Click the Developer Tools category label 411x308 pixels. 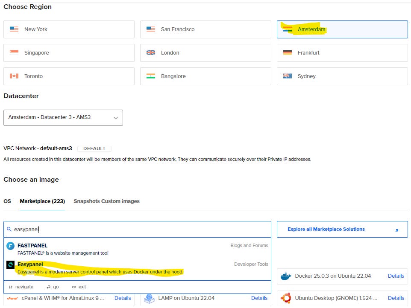tap(251, 264)
